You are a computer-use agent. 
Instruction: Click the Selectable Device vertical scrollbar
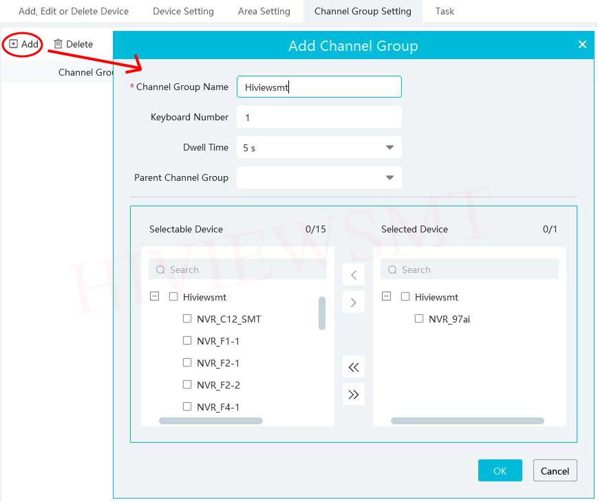pyautogui.click(x=322, y=313)
